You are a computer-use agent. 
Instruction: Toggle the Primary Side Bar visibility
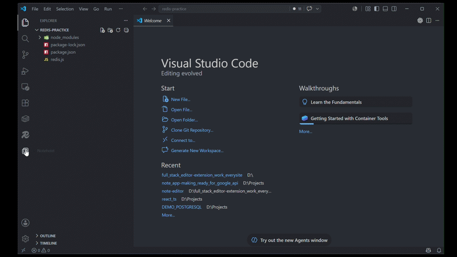[x=376, y=9]
